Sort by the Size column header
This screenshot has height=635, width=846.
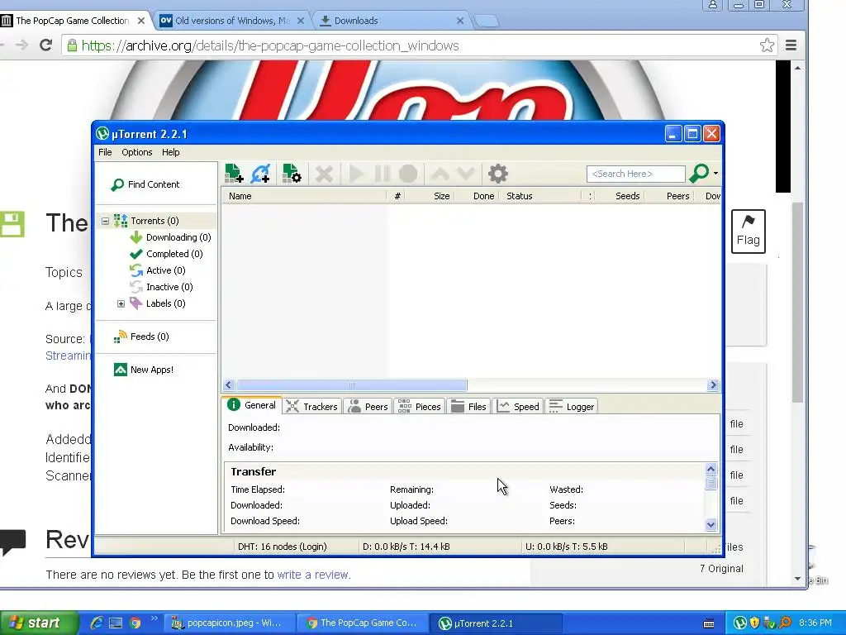(x=430, y=196)
